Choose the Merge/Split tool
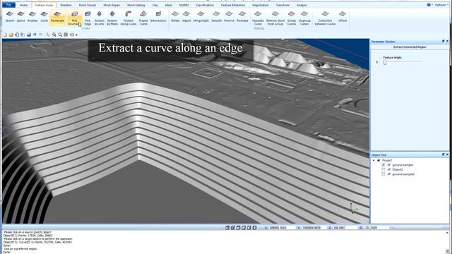This screenshot has width=452, height=254. click(x=201, y=17)
